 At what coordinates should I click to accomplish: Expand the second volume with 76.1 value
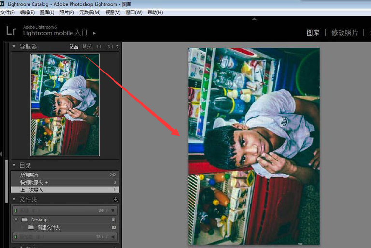click(113, 236)
